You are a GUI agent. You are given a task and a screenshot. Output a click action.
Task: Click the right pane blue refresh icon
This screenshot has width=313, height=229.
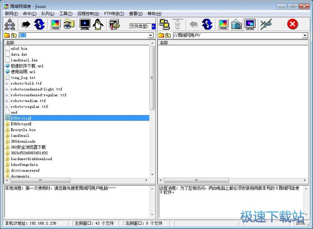click(x=207, y=24)
